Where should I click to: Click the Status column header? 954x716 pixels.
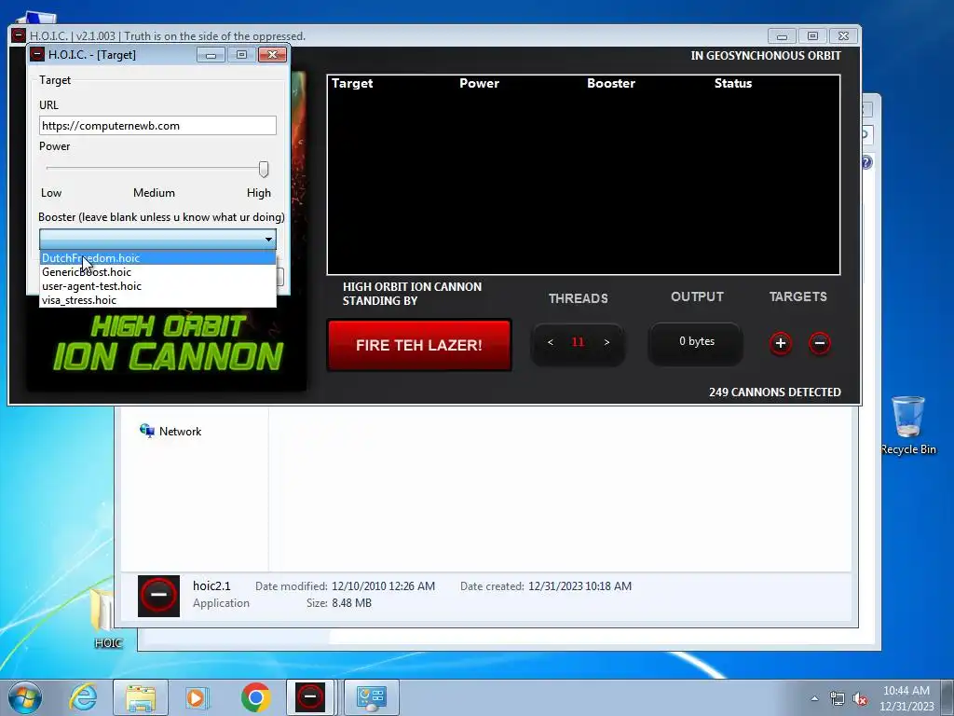tap(733, 83)
